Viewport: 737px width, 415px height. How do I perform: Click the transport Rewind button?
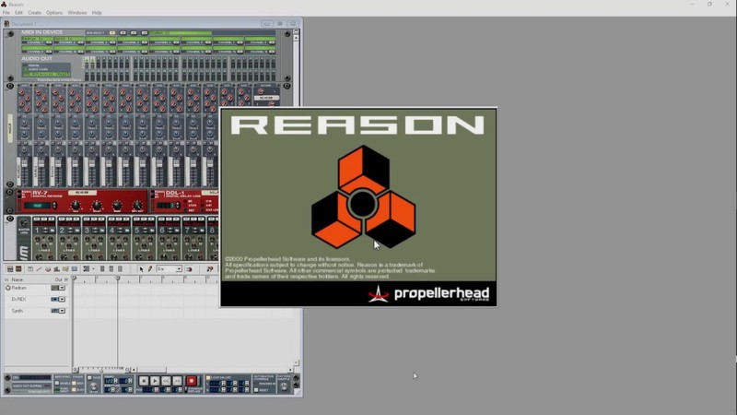[x=167, y=381]
